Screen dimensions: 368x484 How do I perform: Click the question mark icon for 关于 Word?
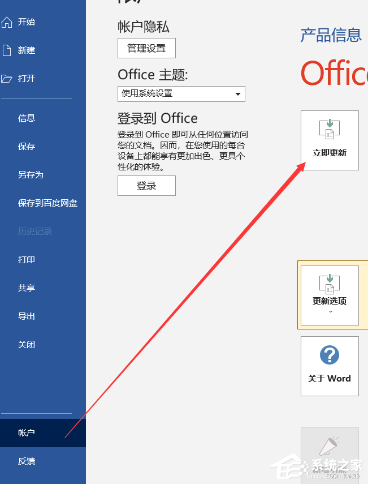pyautogui.click(x=330, y=355)
